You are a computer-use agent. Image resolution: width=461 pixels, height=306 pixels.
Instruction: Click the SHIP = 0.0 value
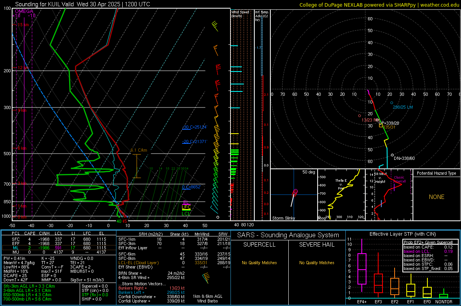point(91,299)
